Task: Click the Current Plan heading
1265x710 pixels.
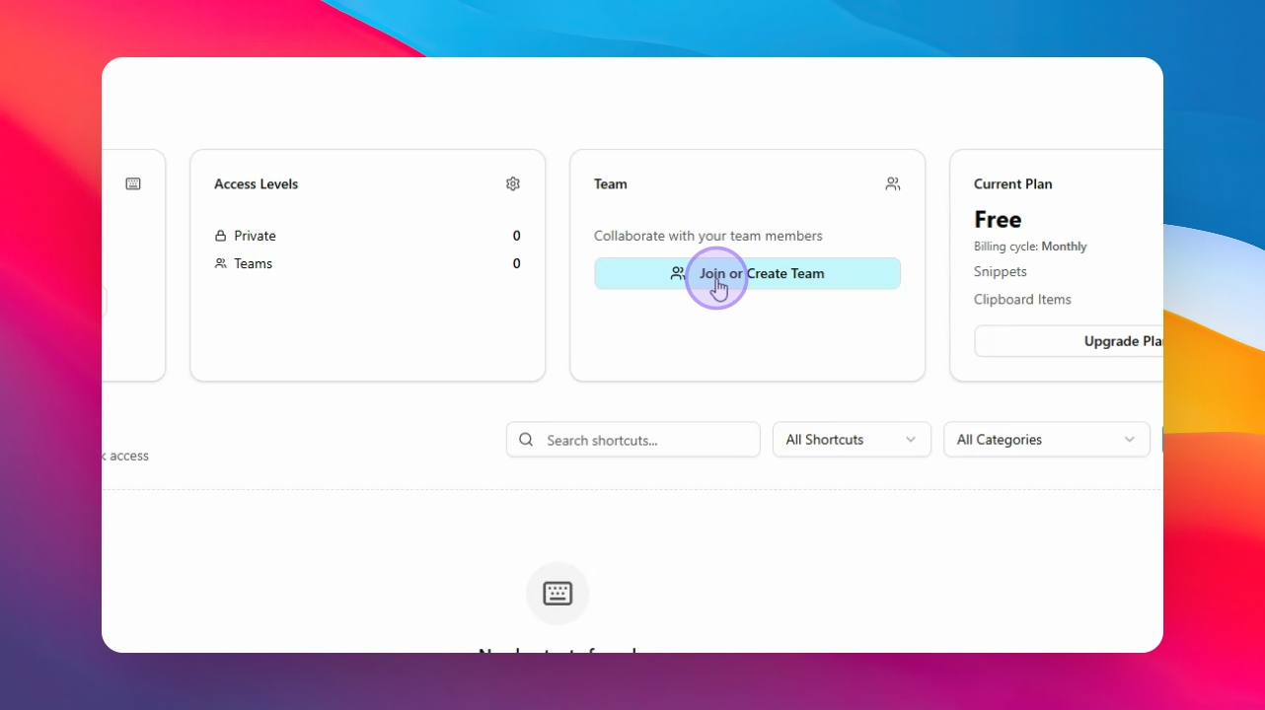Action: [1013, 184]
